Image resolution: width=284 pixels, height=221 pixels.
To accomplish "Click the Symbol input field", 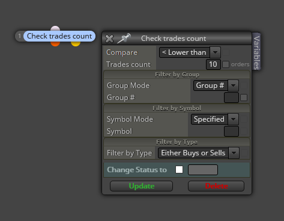I will (x=231, y=131).
